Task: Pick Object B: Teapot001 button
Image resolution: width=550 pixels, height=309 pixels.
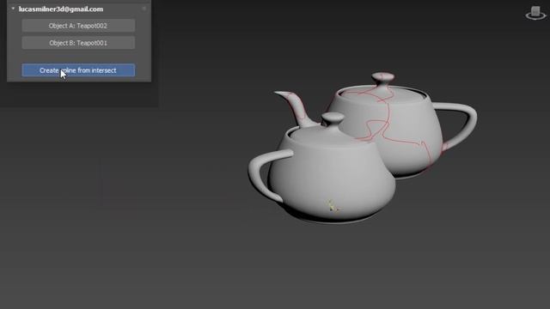Action: [x=78, y=43]
